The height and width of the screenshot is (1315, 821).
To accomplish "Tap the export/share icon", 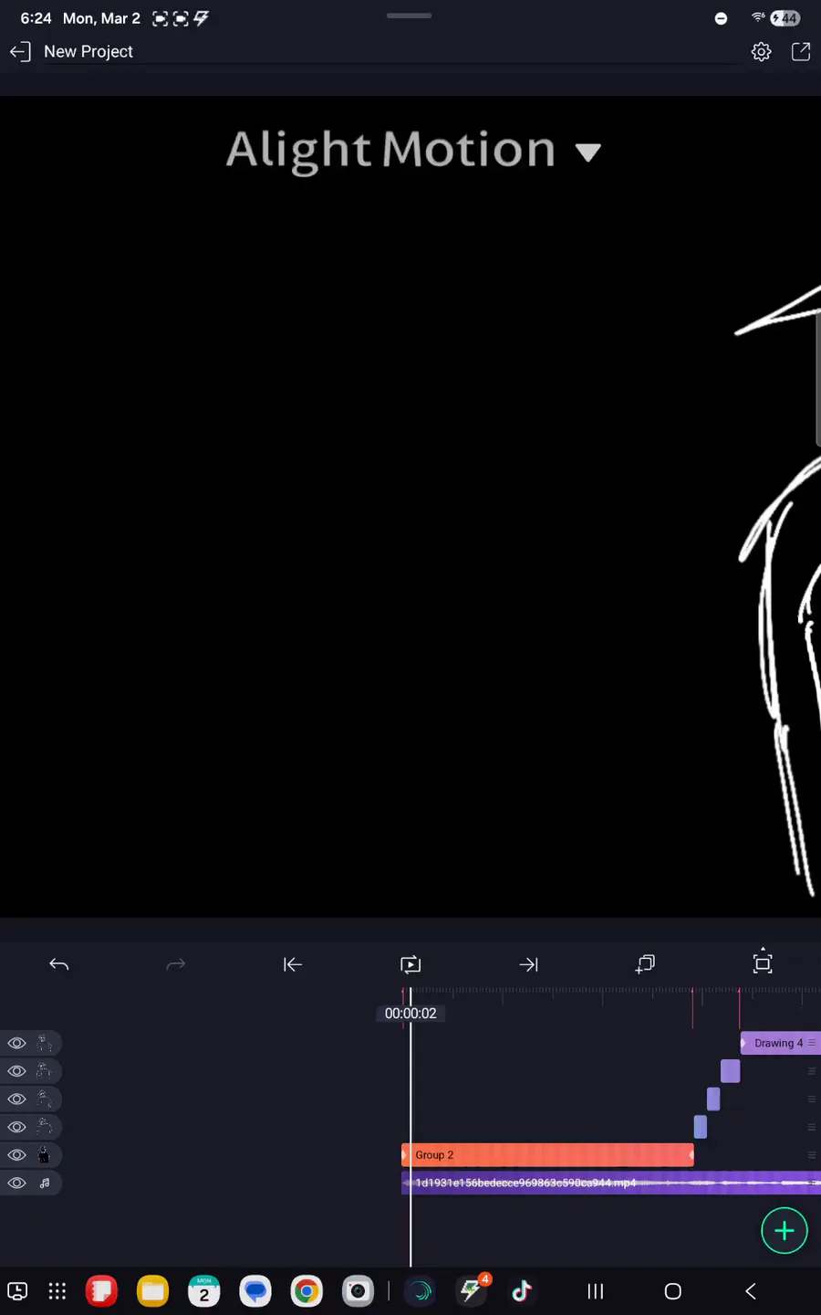I will click(x=801, y=52).
